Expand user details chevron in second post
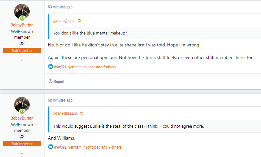This screenshot has width=261, height=157. (x=22, y=153)
